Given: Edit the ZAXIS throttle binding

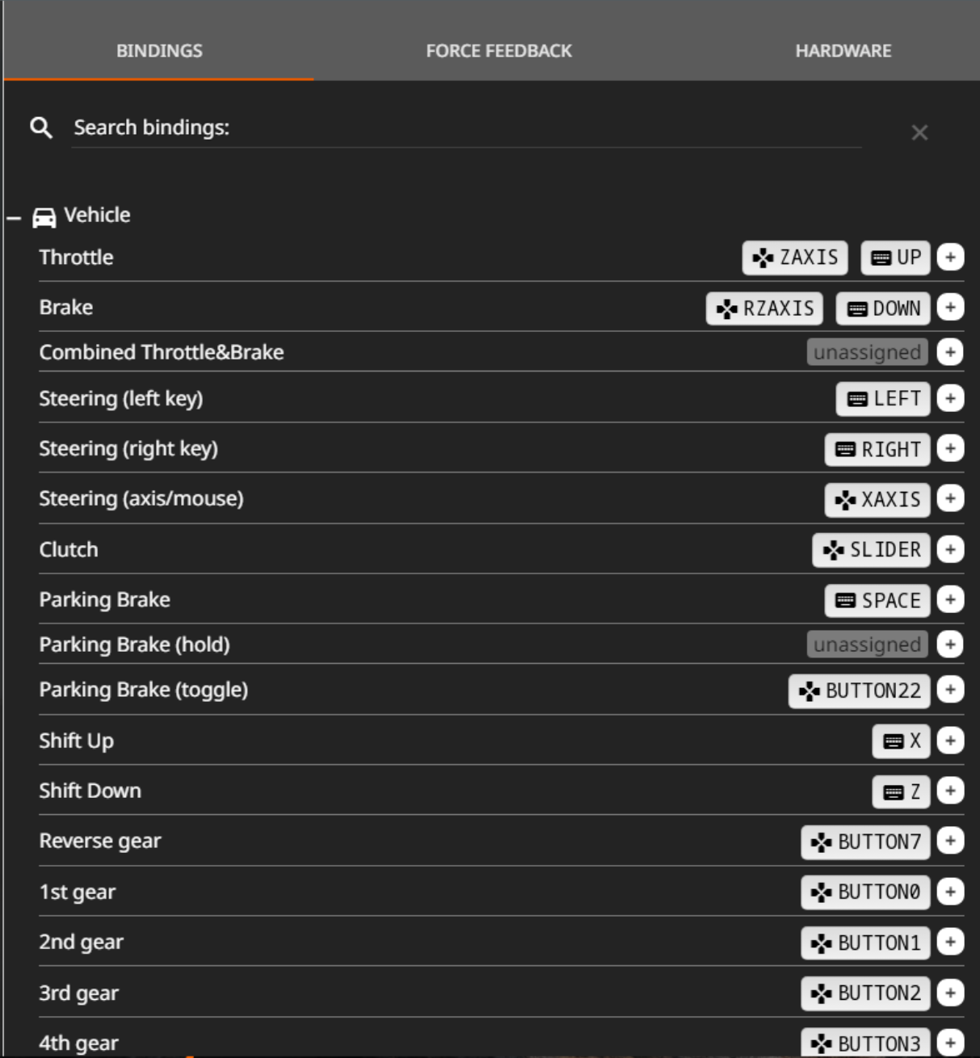Looking at the screenshot, I should point(795,258).
